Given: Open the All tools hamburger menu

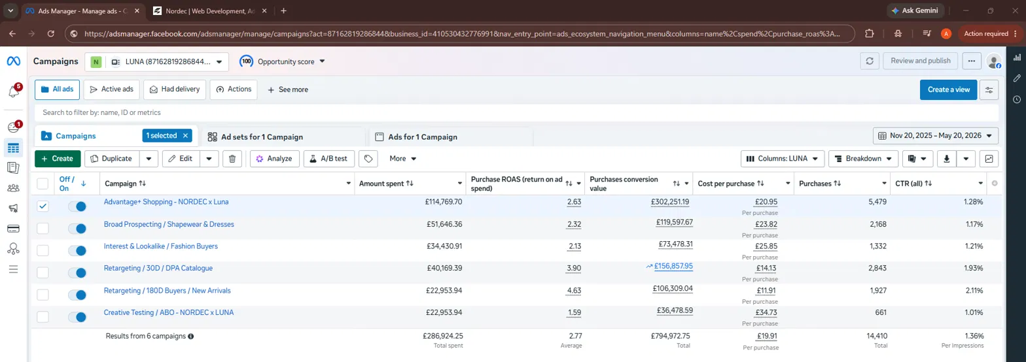Looking at the screenshot, I should [13, 269].
